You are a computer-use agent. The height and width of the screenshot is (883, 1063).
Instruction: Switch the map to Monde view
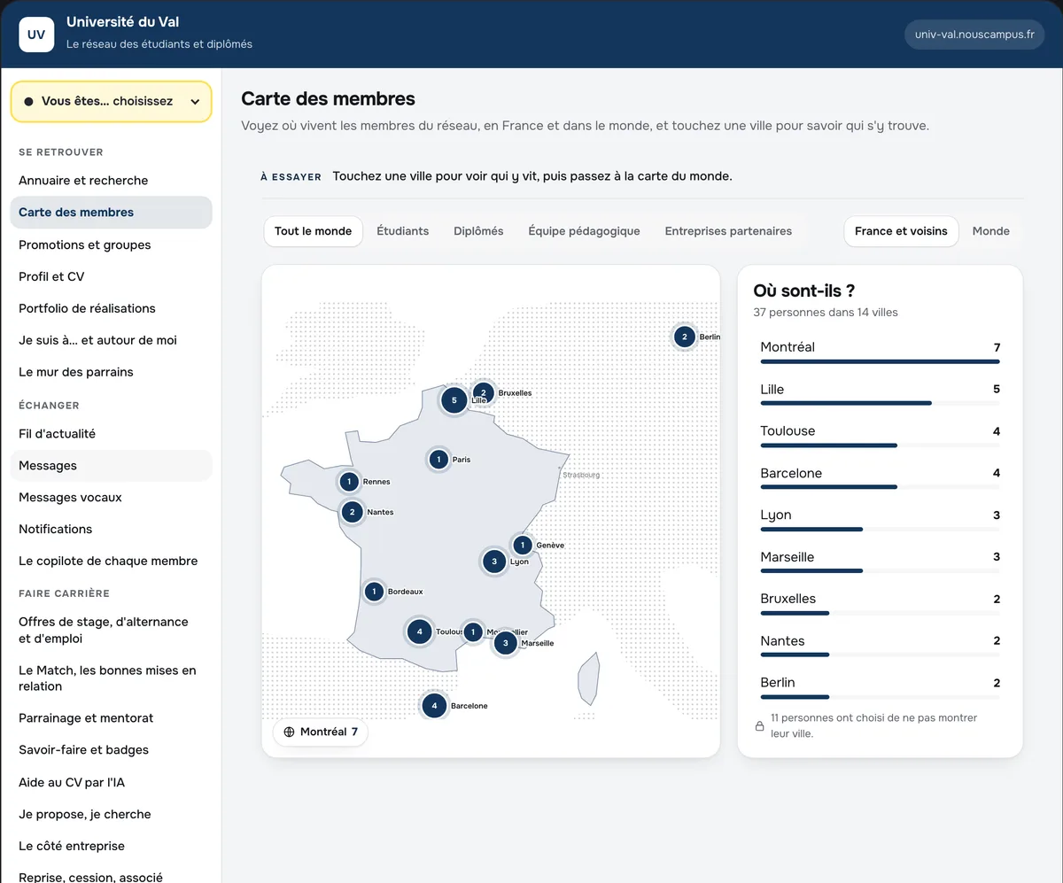point(990,231)
